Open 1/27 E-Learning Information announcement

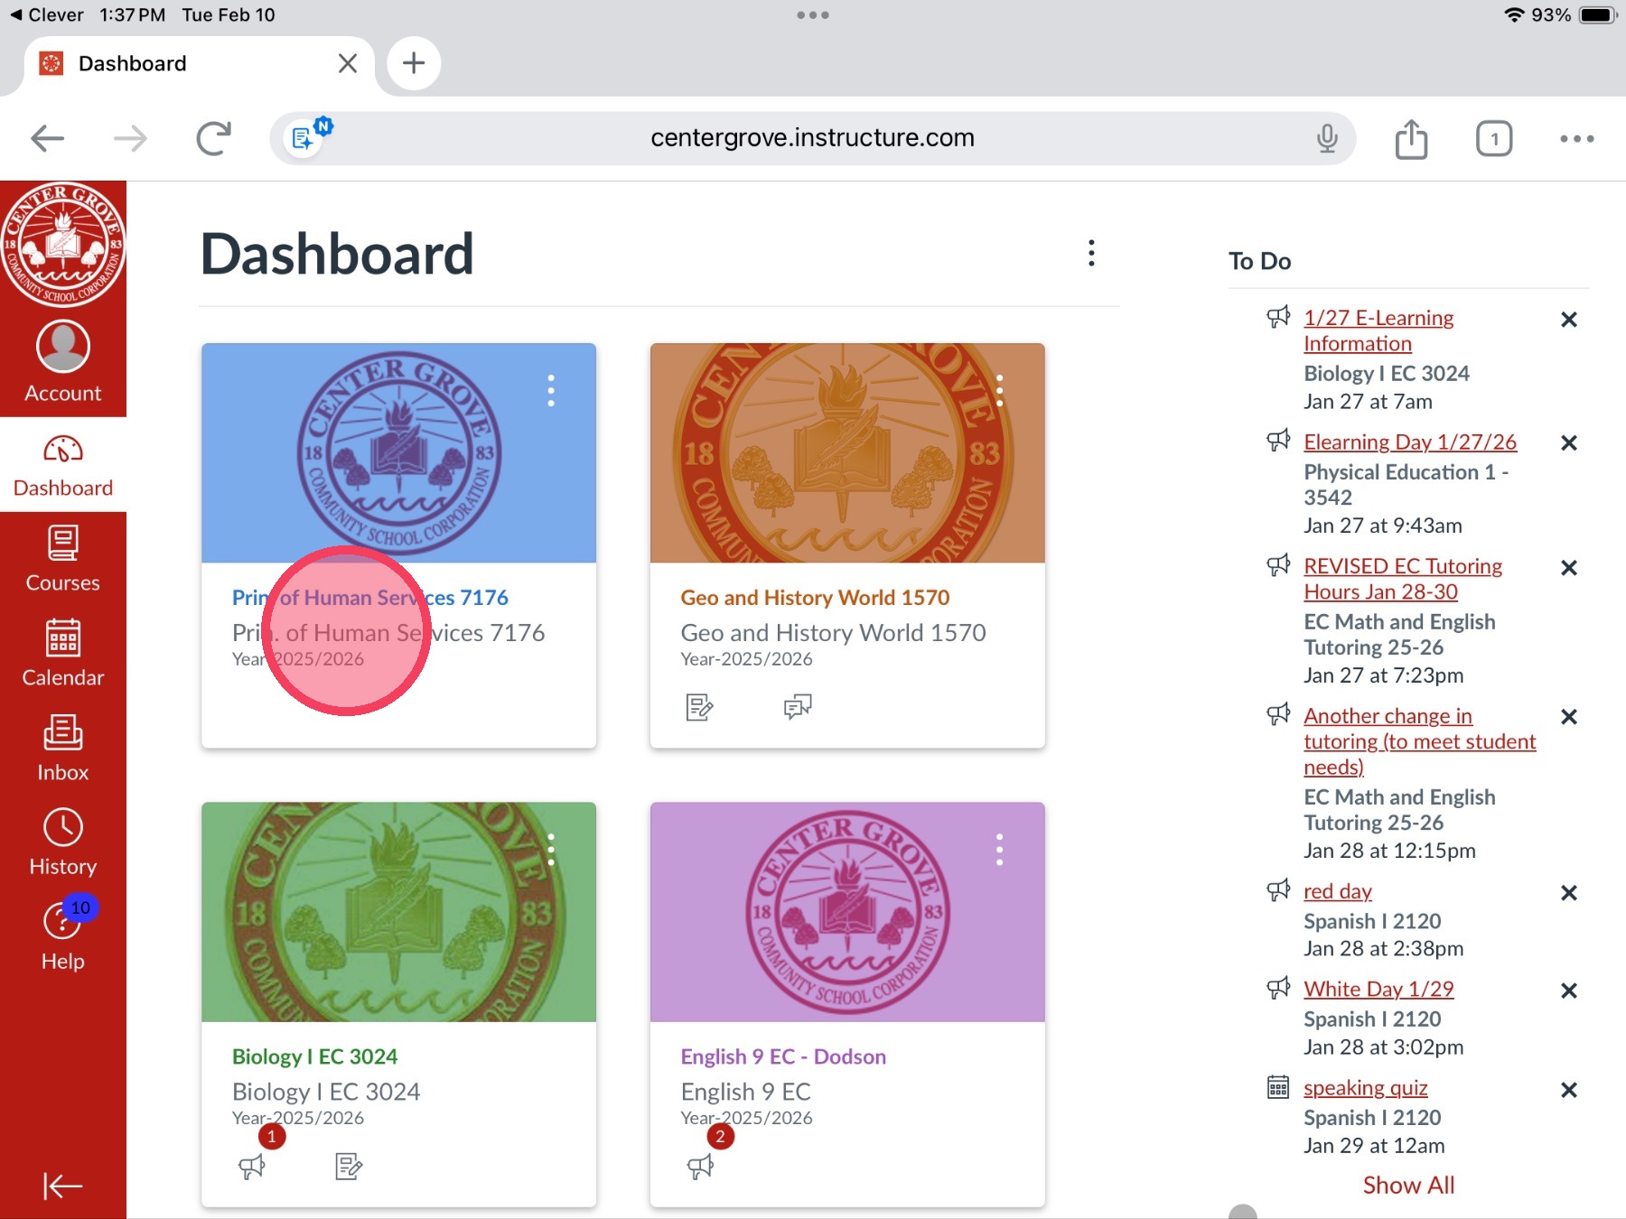[1378, 330]
